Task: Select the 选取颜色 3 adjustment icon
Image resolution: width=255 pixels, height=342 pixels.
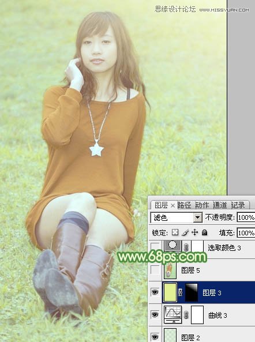Action: 172,246
